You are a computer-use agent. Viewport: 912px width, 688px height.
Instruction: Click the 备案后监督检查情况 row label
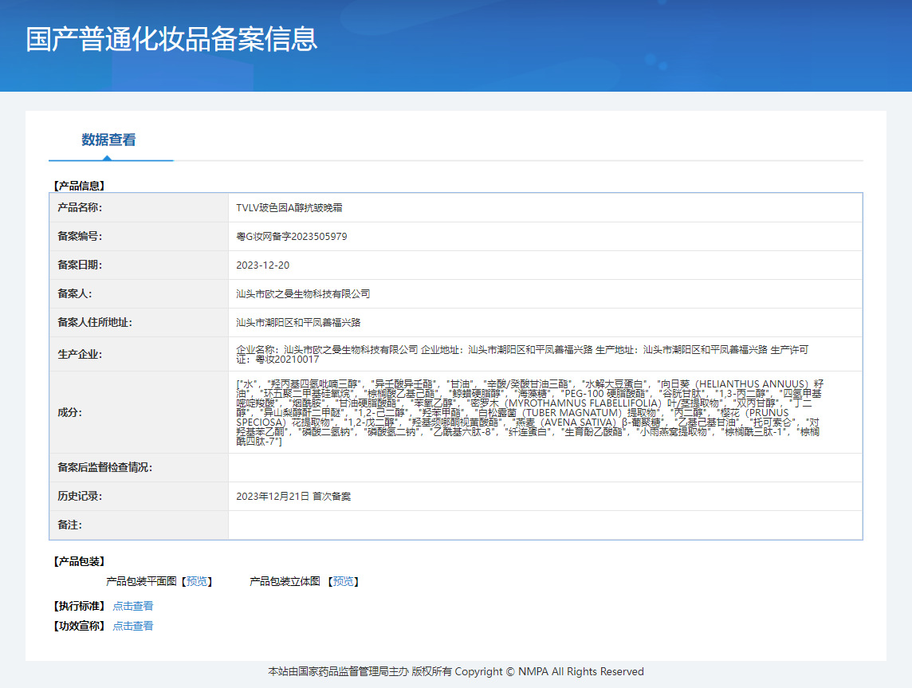pyautogui.click(x=104, y=468)
